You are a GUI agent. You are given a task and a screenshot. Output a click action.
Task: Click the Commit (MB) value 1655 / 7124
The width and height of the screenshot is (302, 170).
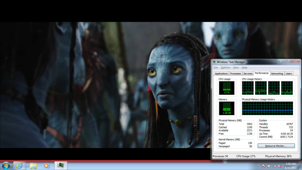click(x=286, y=137)
